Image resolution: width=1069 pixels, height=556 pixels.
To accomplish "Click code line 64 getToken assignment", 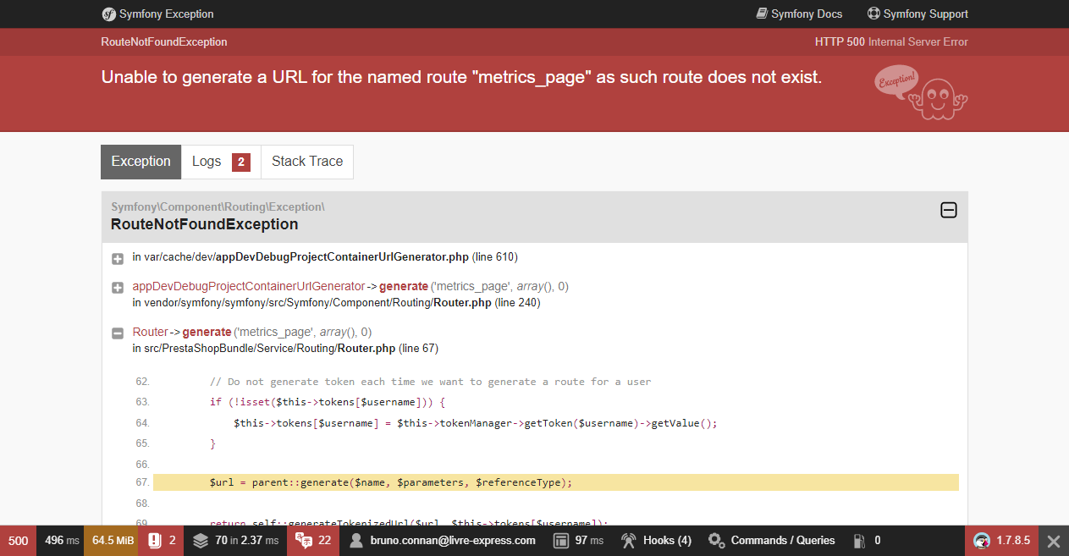I will click(x=475, y=423).
